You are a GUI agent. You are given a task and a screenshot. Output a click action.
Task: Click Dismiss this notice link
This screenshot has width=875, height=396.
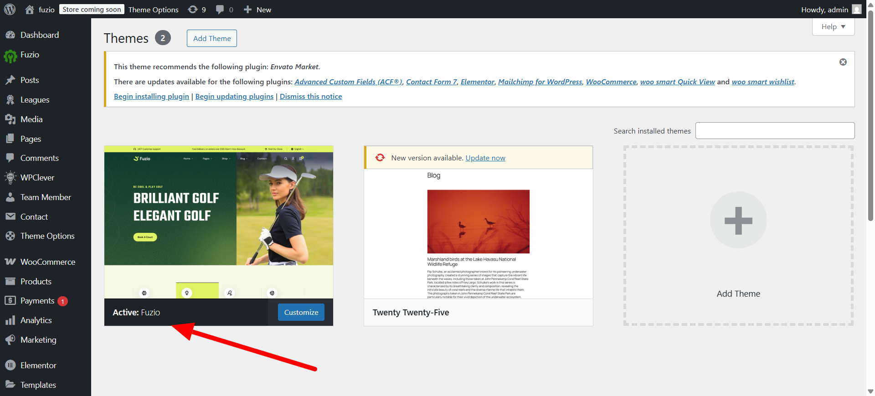311,97
